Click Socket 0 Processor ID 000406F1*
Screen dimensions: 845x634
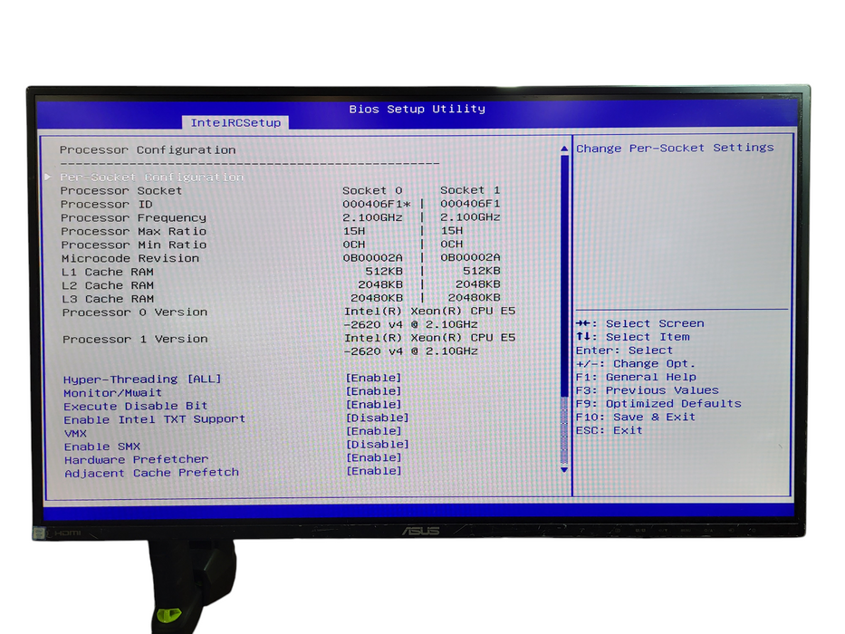click(x=377, y=204)
